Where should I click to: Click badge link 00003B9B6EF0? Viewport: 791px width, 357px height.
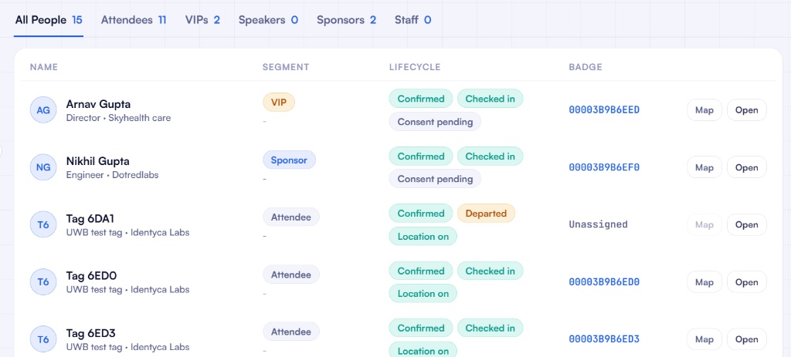[x=604, y=167]
